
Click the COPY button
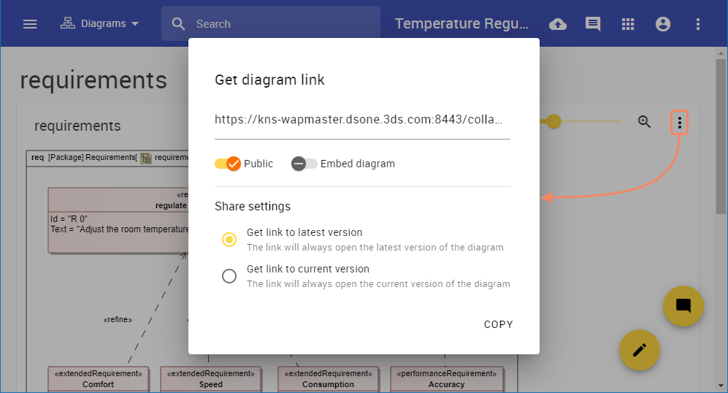click(x=499, y=324)
